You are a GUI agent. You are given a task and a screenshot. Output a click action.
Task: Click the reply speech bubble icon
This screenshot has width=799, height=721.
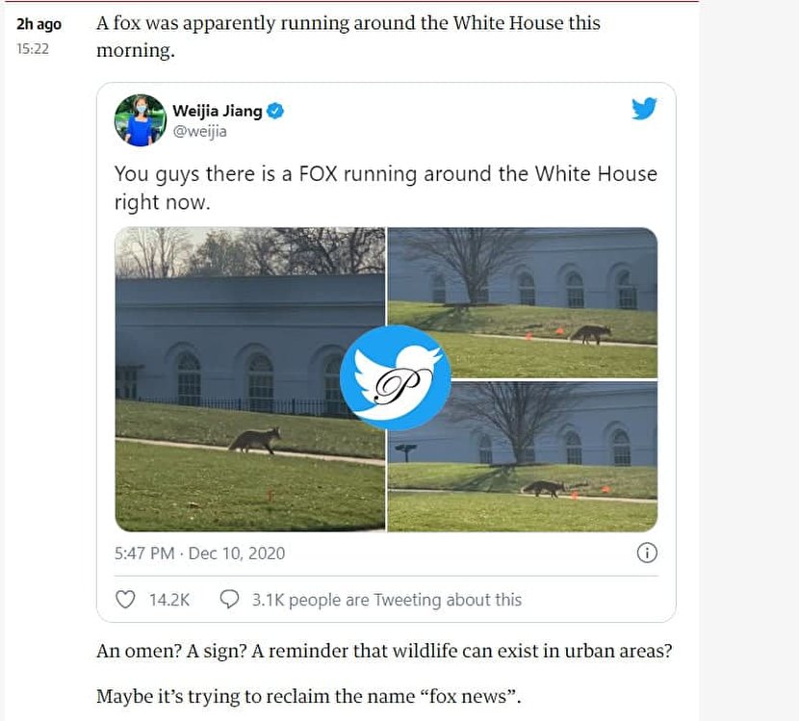coord(230,600)
